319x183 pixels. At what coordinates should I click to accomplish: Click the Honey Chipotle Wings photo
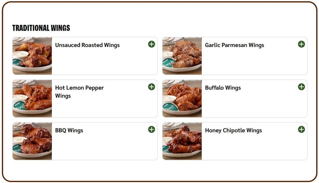182,141
